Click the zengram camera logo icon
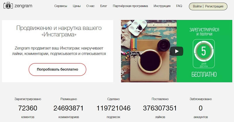This screenshot has height=122, width=234. [x=8, y=6]
